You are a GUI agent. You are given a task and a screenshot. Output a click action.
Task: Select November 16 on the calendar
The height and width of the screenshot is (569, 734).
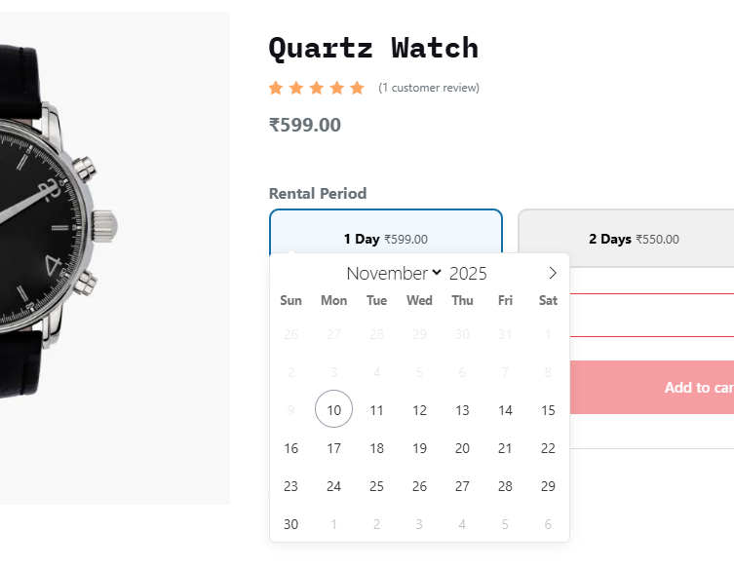click(x=290, y=448)
